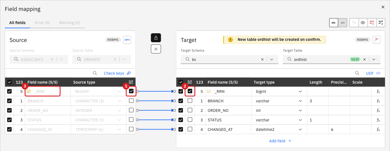Switch sorting to numeric 123 mode
390x151 pixels.
click(x=343, y=23)
